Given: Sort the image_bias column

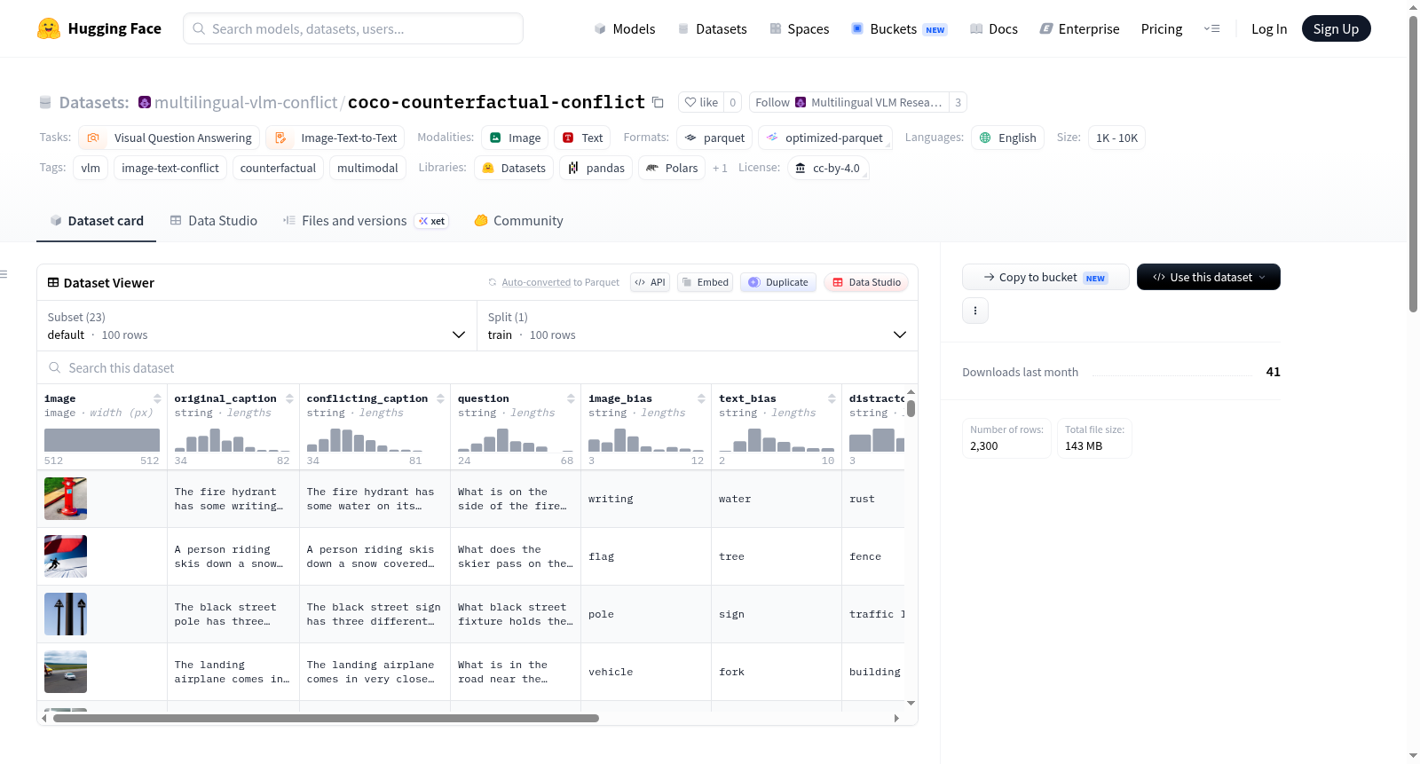Looking at the screenshot, I should pos(701,398).
